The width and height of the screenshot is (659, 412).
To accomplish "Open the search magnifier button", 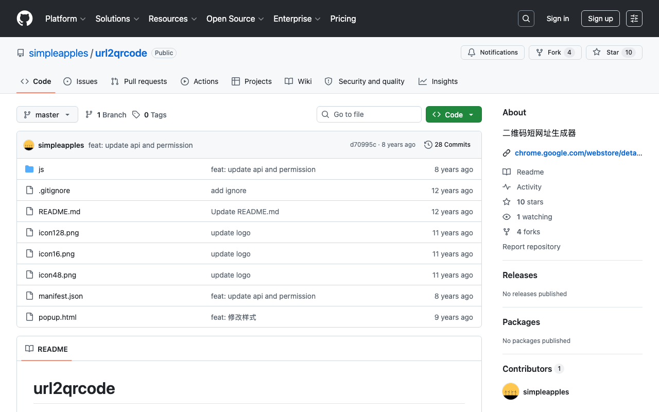I will [526, 19].
